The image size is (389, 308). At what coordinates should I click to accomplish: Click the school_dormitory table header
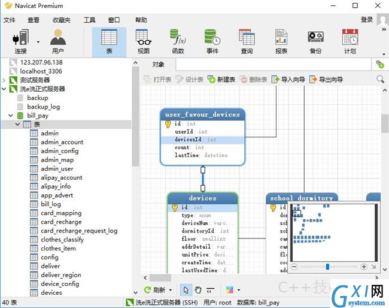tap(302, 198)
